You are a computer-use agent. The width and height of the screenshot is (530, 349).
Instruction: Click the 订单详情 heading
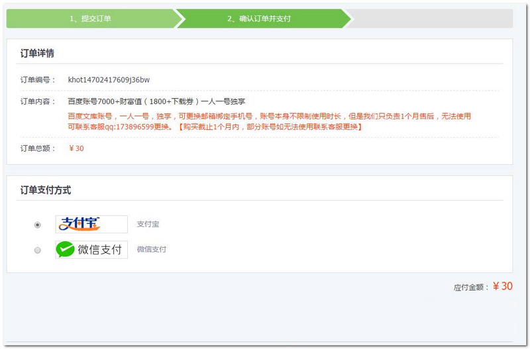click(37, 53)
